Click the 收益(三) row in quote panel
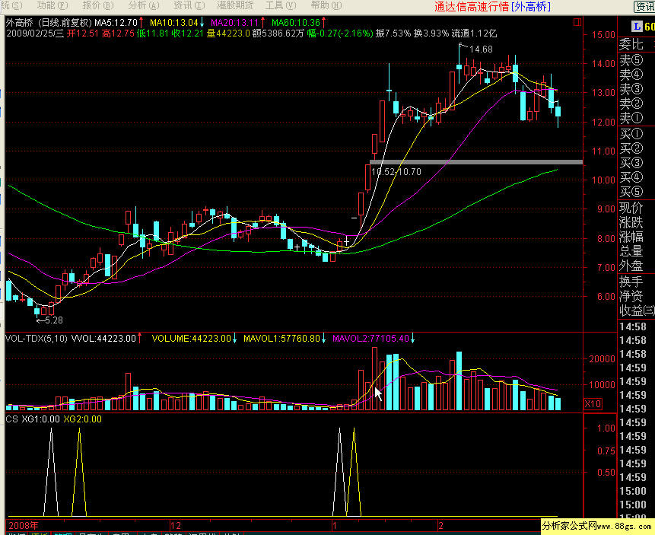The width and height of the screenshot is (655, 535). coord(636,310)
